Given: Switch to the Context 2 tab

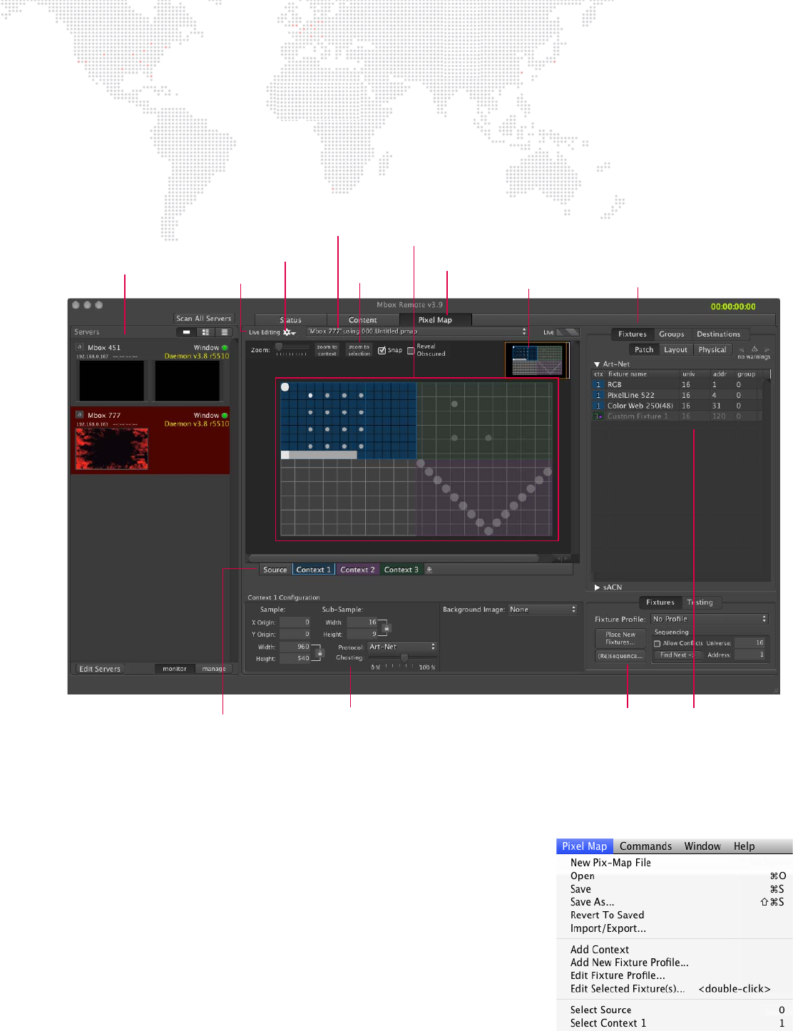Looking at the screenshot, I should point(357,570).
